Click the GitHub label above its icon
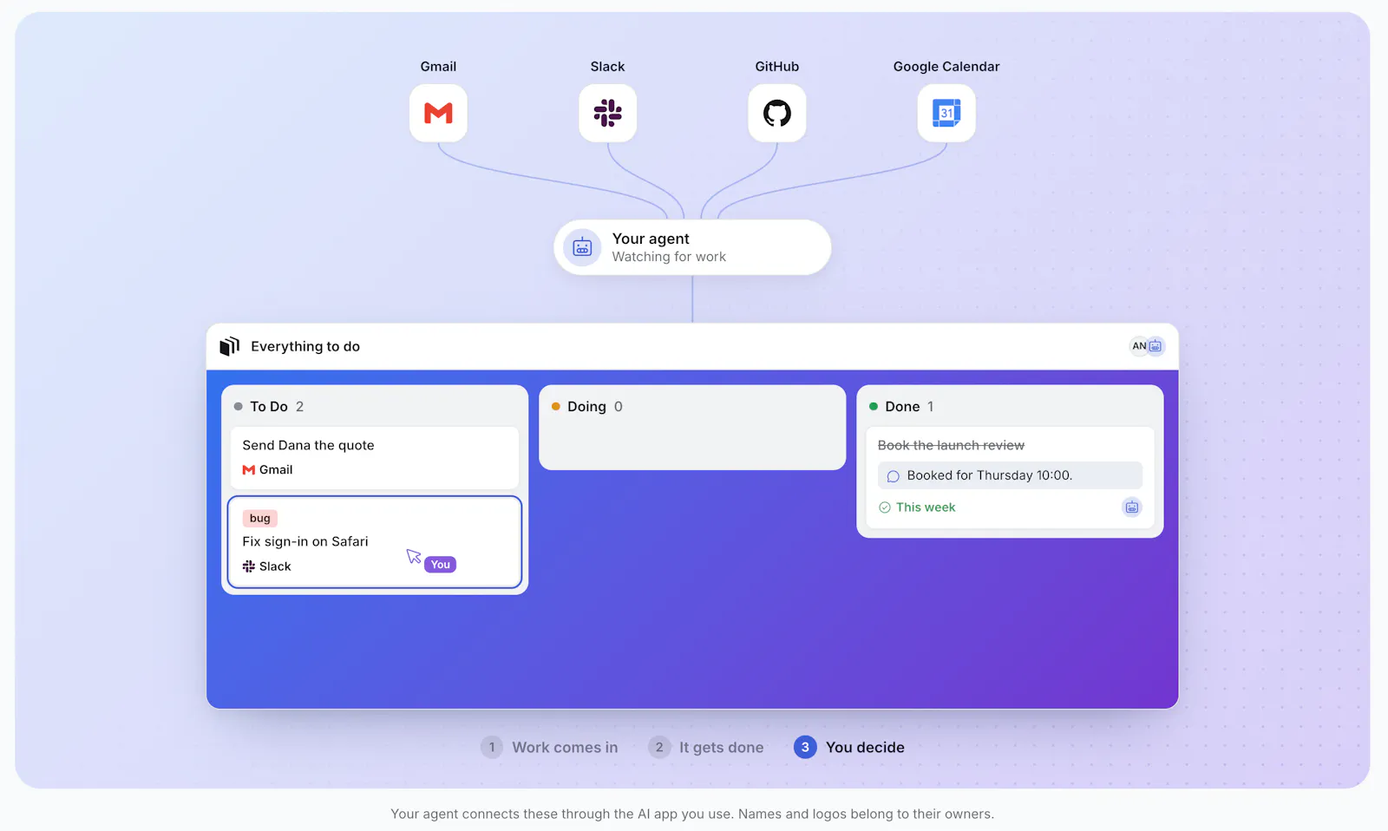The image size is (1388, 831). coord(776,67)
